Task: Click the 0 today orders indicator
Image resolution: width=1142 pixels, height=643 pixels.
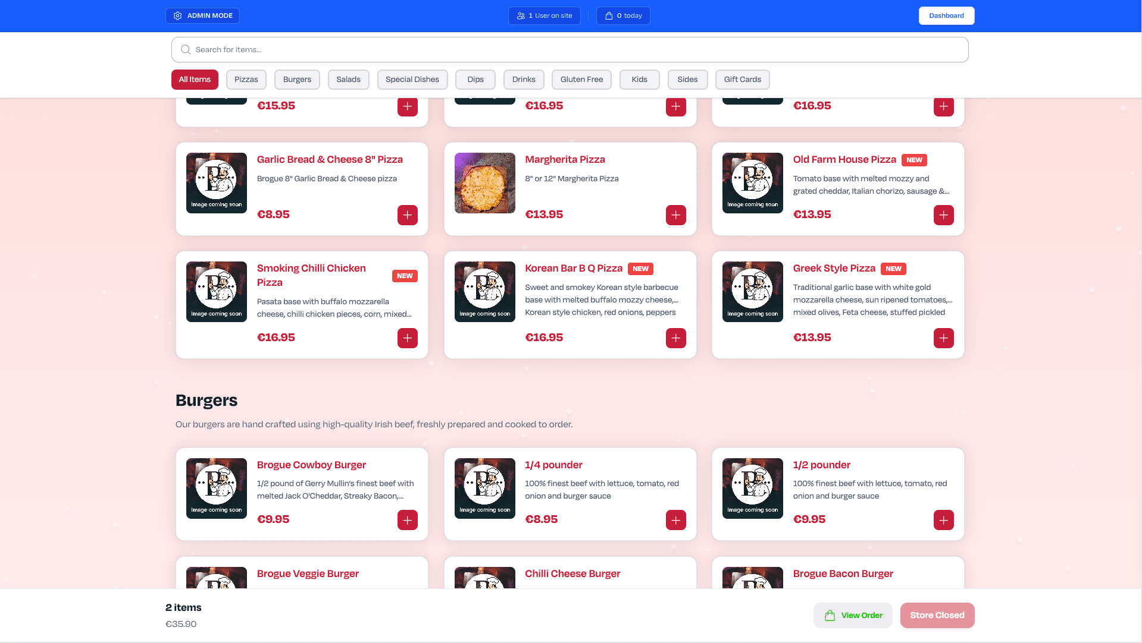Action: pos(623,16)
